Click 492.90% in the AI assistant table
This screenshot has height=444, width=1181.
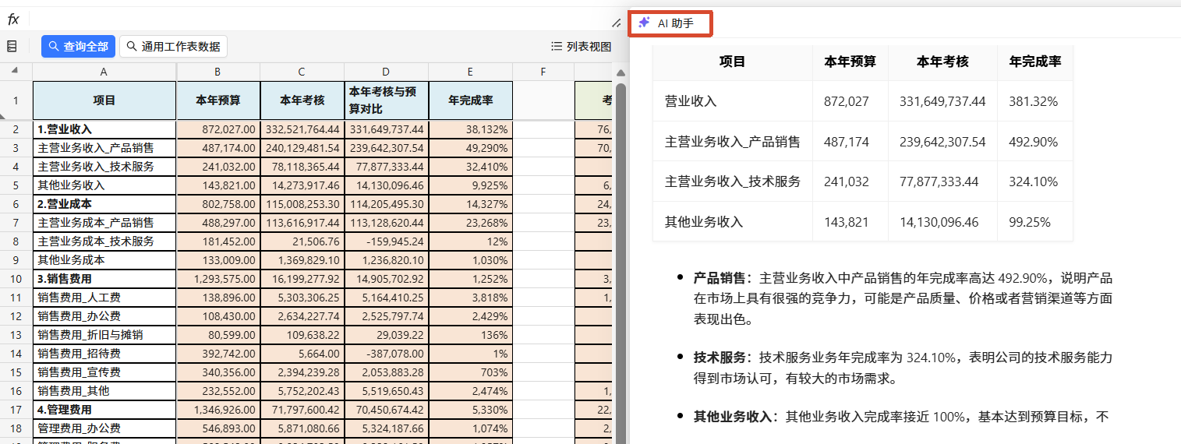(1034, 142)
